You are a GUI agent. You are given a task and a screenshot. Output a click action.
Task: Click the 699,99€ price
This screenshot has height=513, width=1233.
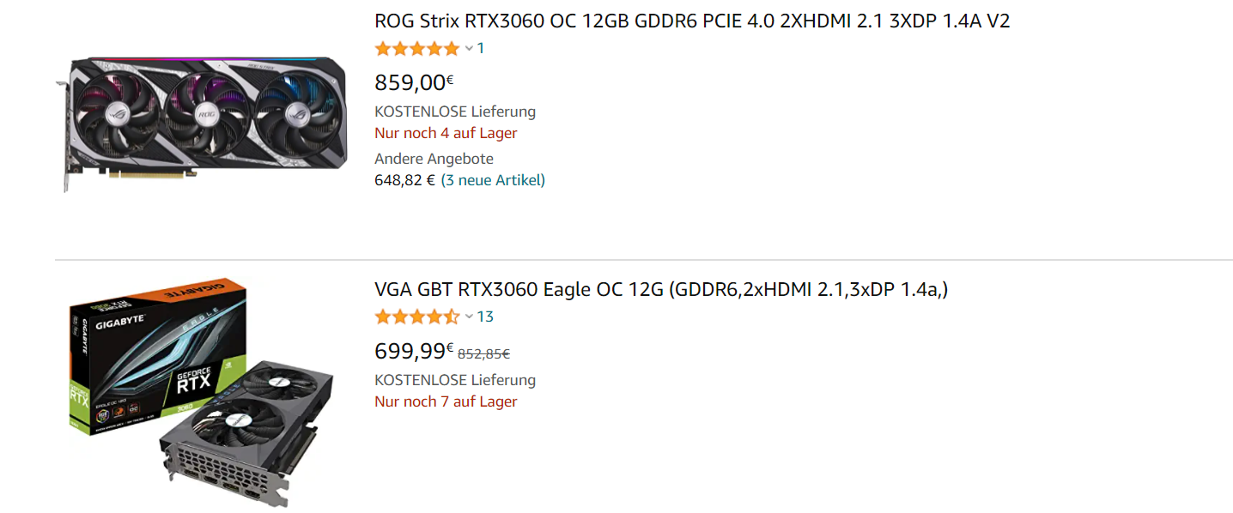click(414, 351)
